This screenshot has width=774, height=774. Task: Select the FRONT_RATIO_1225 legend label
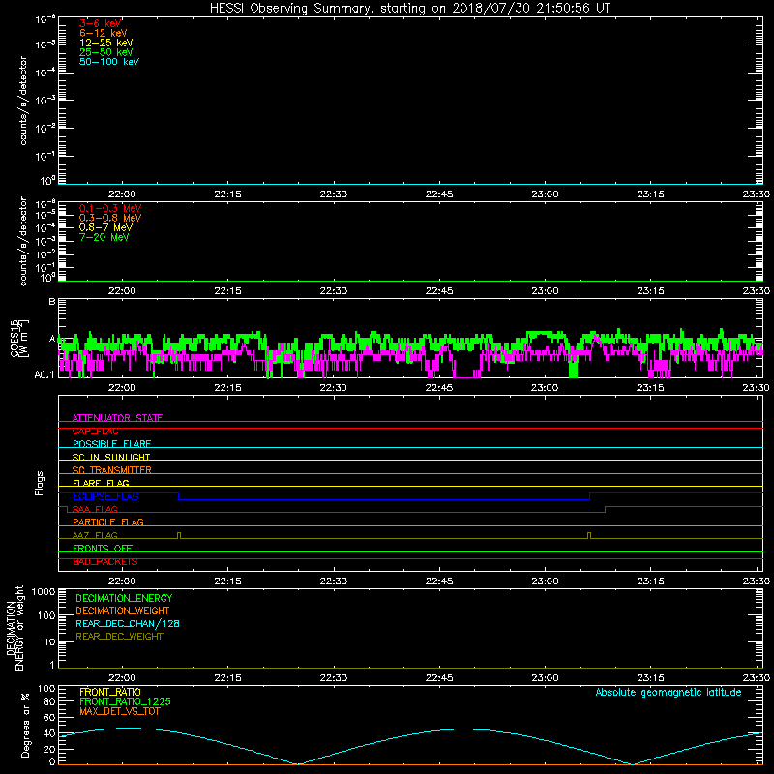coord(126,701)
